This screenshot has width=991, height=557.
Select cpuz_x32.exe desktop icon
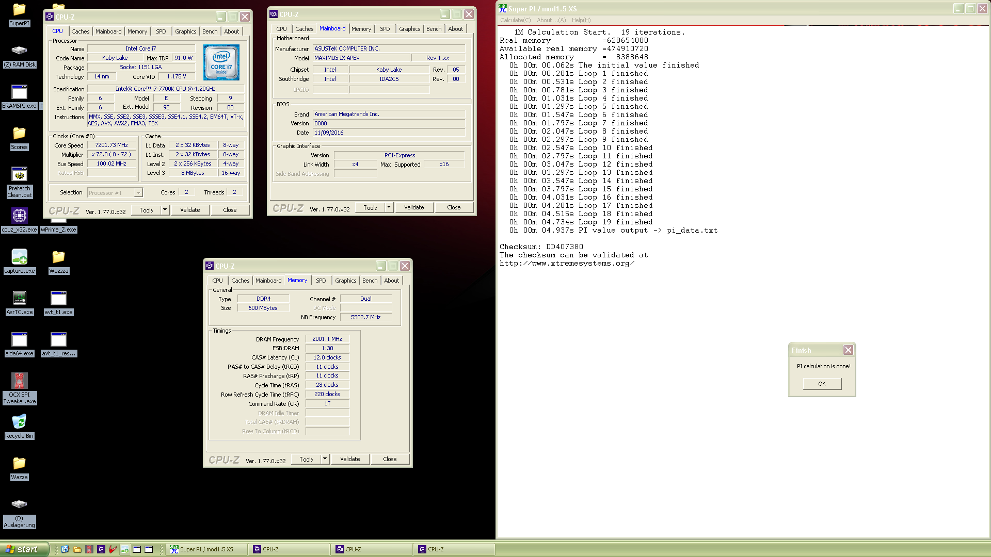pos(19,221)
